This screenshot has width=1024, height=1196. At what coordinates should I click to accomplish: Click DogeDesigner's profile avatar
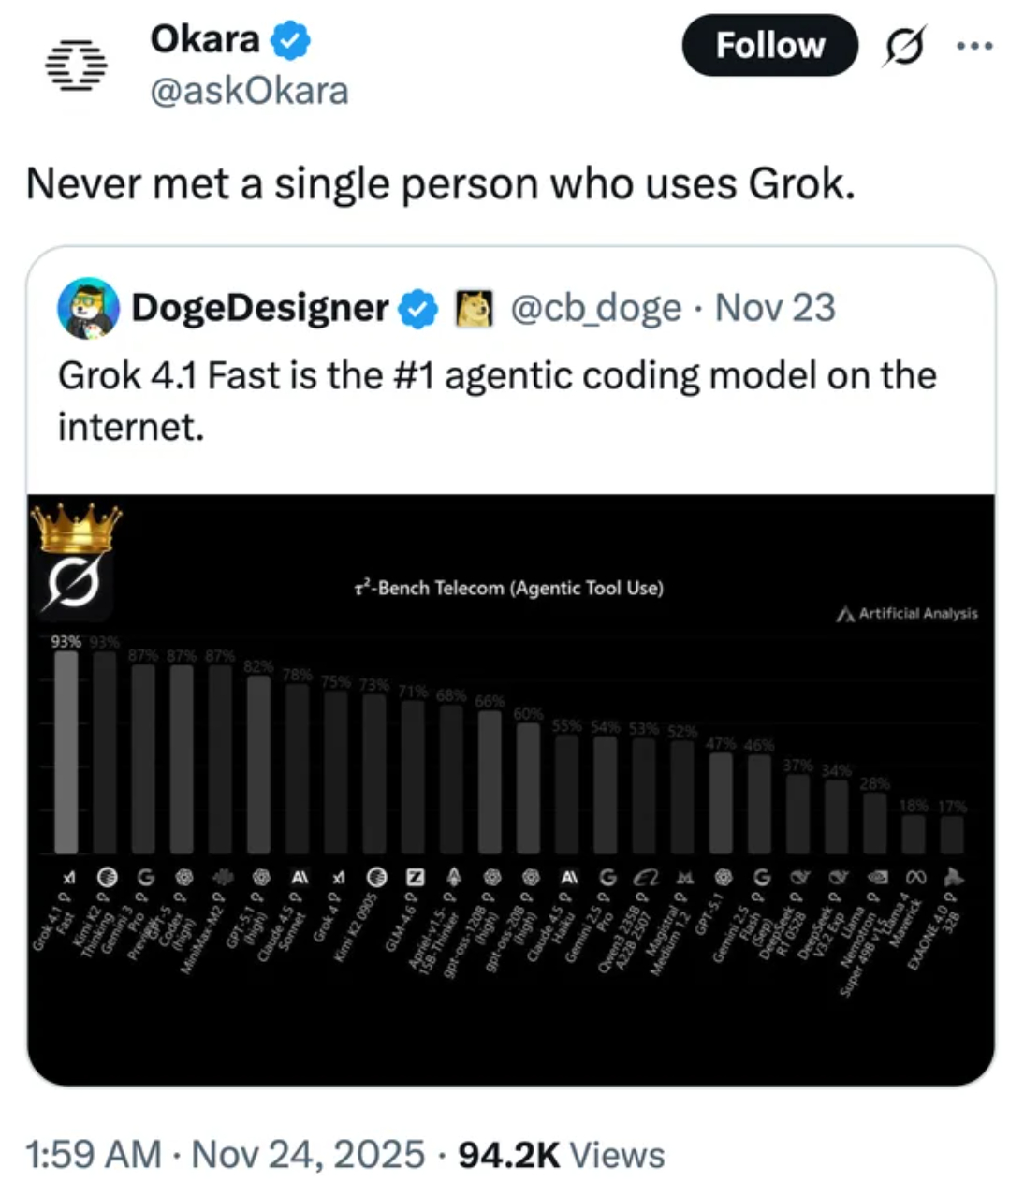click(x=90, y=309)
